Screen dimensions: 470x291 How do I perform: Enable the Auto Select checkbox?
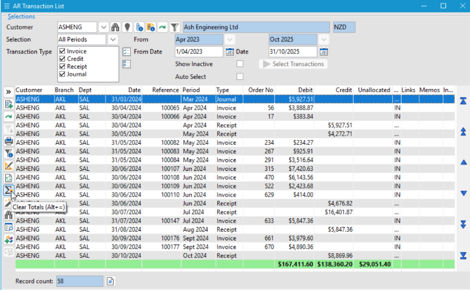(x=240, y=76)
